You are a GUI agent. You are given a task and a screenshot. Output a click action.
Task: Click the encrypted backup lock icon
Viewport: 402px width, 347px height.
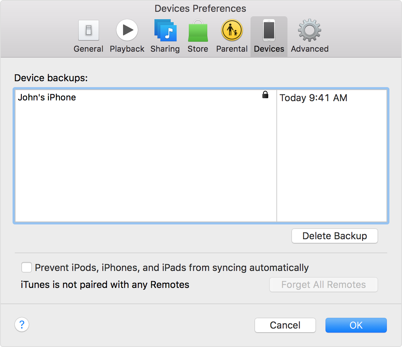coord(265,95)
